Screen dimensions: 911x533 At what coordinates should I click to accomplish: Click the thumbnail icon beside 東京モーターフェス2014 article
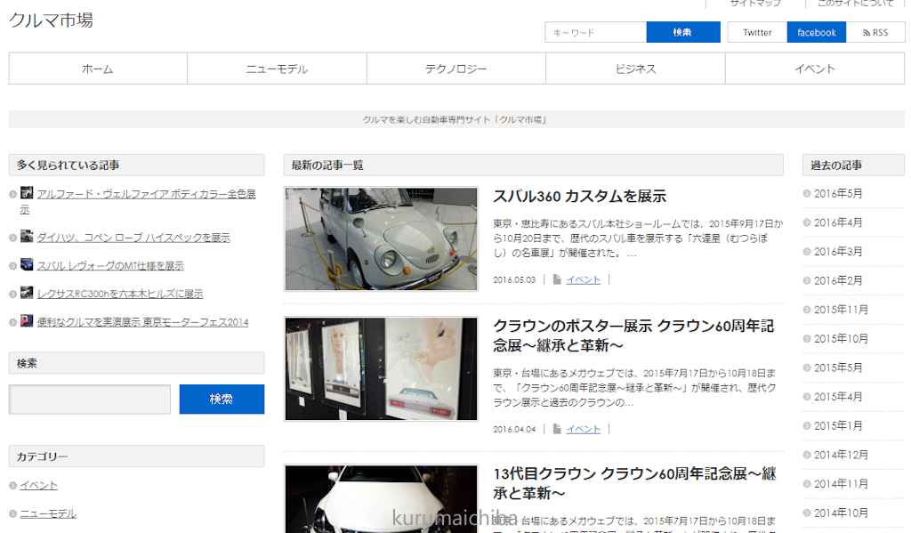(27, 321)
